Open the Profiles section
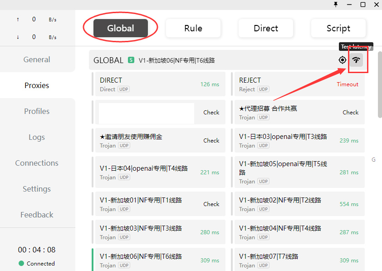Viewport: 382px width, 271px height. (x=37, y=111)
